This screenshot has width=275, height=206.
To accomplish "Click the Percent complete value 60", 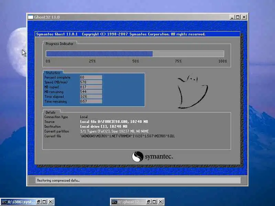I will [x=91, y=77].
